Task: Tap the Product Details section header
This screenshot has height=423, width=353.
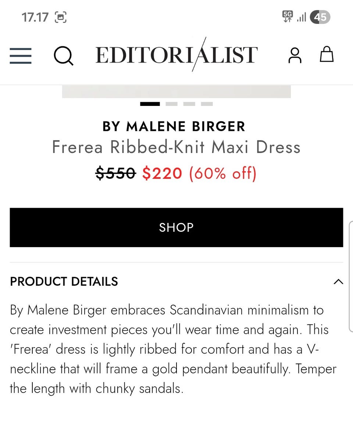Action: [64, 281]
